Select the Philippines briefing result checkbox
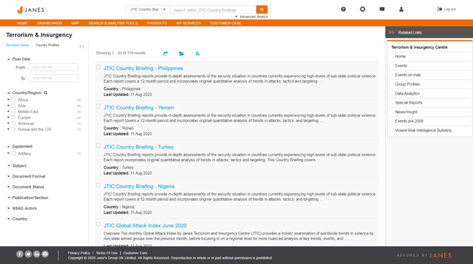This screenshot has width=473, height=264. [x=98, y=67]
